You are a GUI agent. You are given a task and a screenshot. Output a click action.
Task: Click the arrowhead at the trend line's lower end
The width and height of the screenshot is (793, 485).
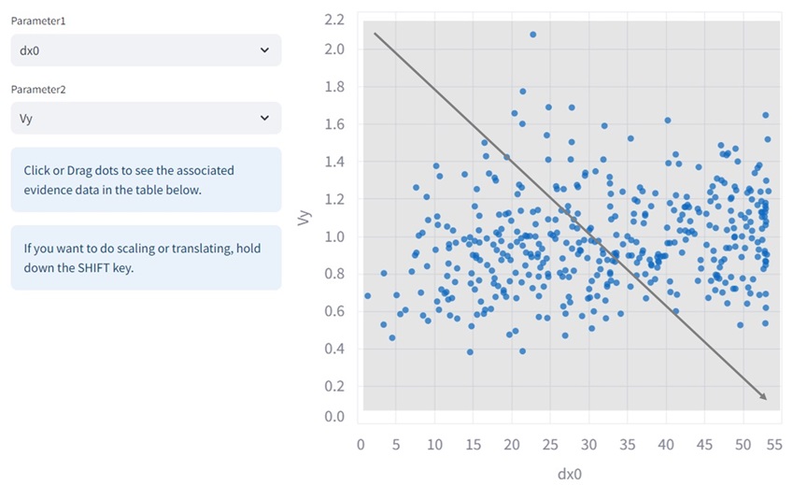764,398
